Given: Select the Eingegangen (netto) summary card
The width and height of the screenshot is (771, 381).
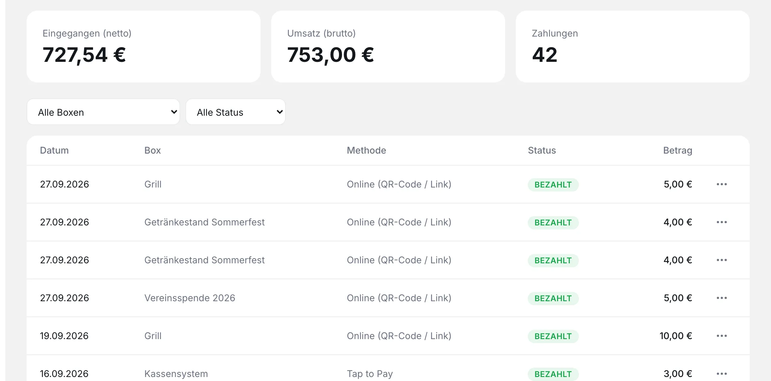Looking at the screenshot, I should 144,47.
